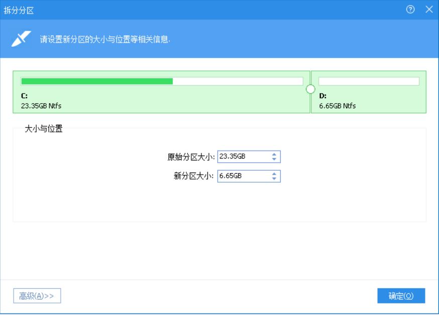Click the green used-space bar inside C: partition

[x=95, y=80]
